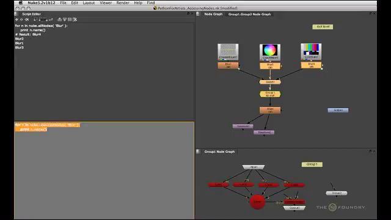391x220 pixels.
Task: Select the Input1 node in Group1 graph
Action: point(254,167)
